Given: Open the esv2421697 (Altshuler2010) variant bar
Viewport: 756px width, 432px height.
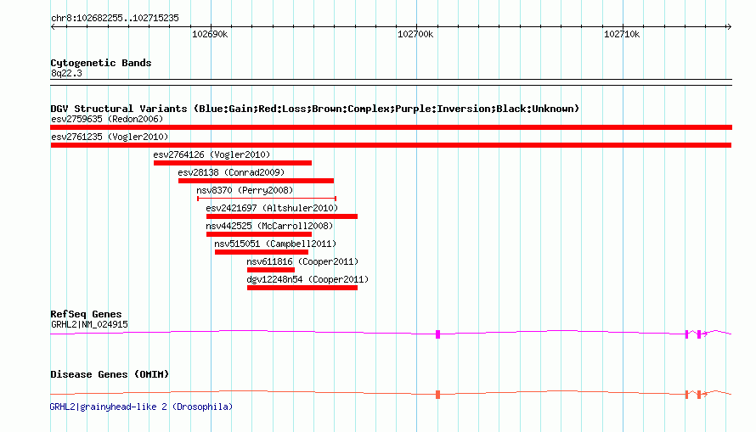Looking at the screenshot, I should [281, 216].
